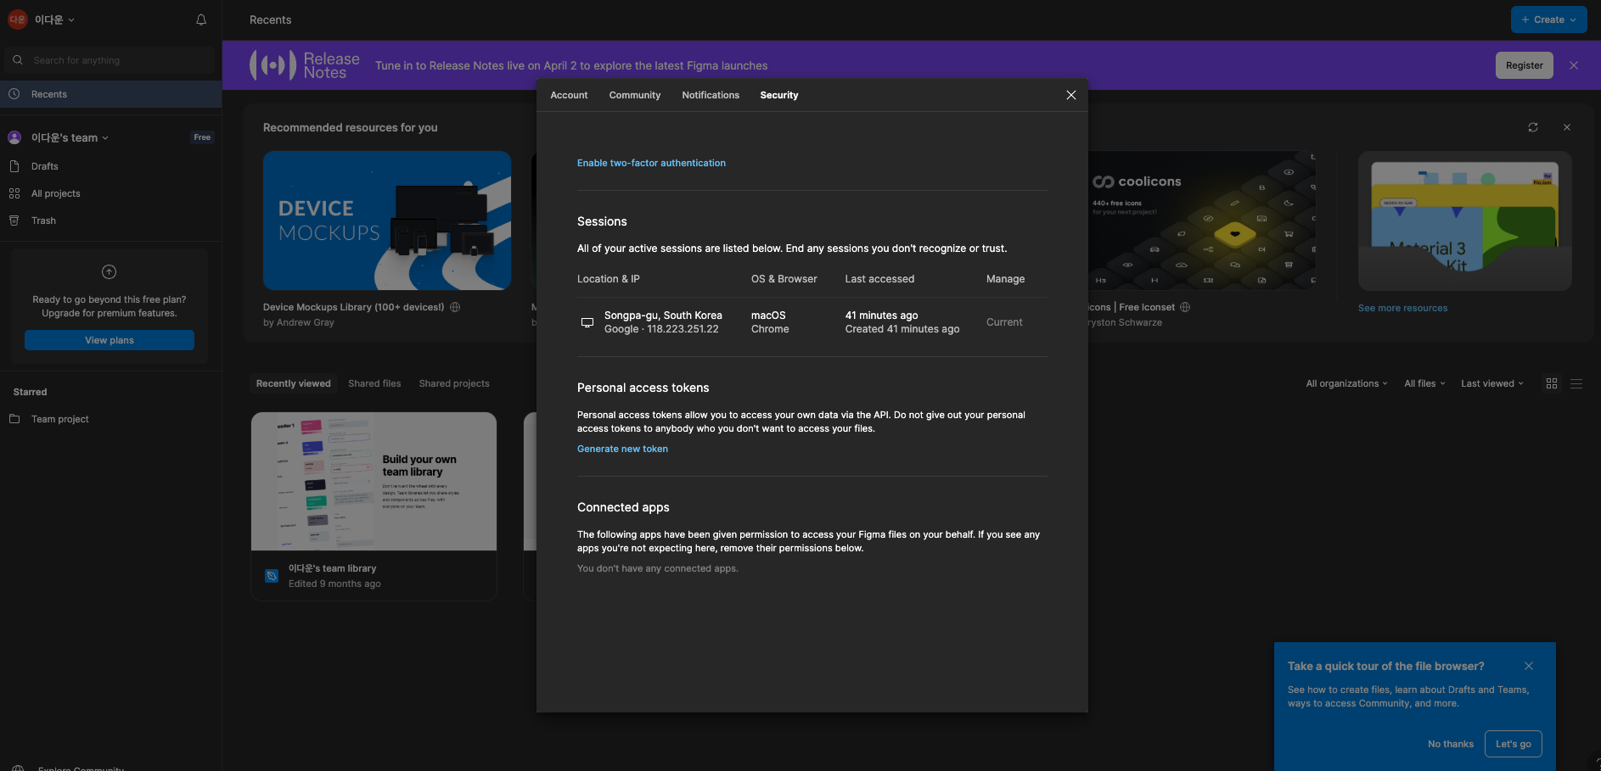
Task: Select the Security tab
Action: [778, 95]
